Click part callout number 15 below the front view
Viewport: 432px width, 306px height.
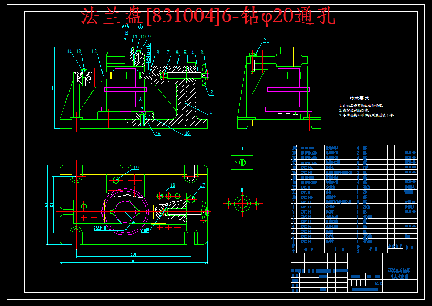[x=158, y=134]
